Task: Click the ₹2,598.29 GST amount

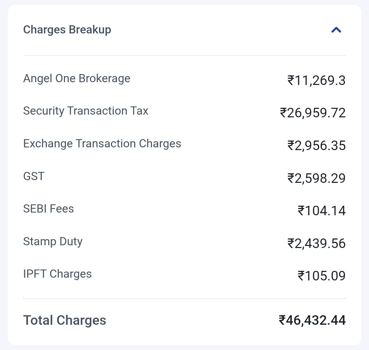Action: click(x=316, y=178)
